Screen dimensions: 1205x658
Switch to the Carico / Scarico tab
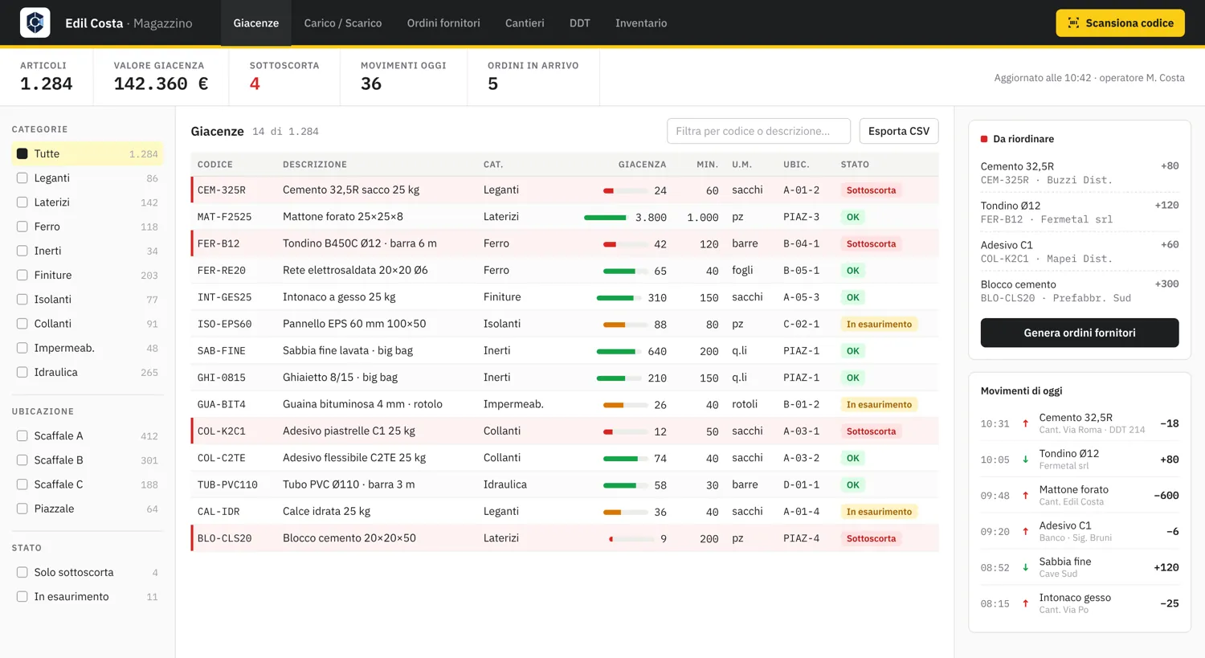pos(343,23)
